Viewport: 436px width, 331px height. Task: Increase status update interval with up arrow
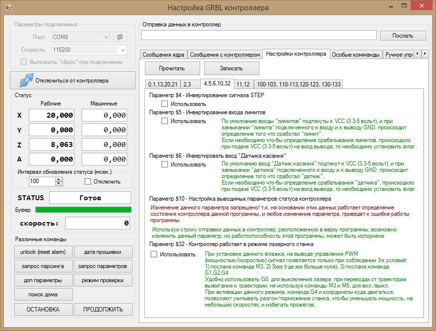(x=59, y=179)
